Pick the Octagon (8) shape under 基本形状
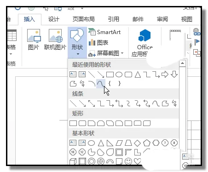This screenshot has height=172, width=208. tap(174, 143)
